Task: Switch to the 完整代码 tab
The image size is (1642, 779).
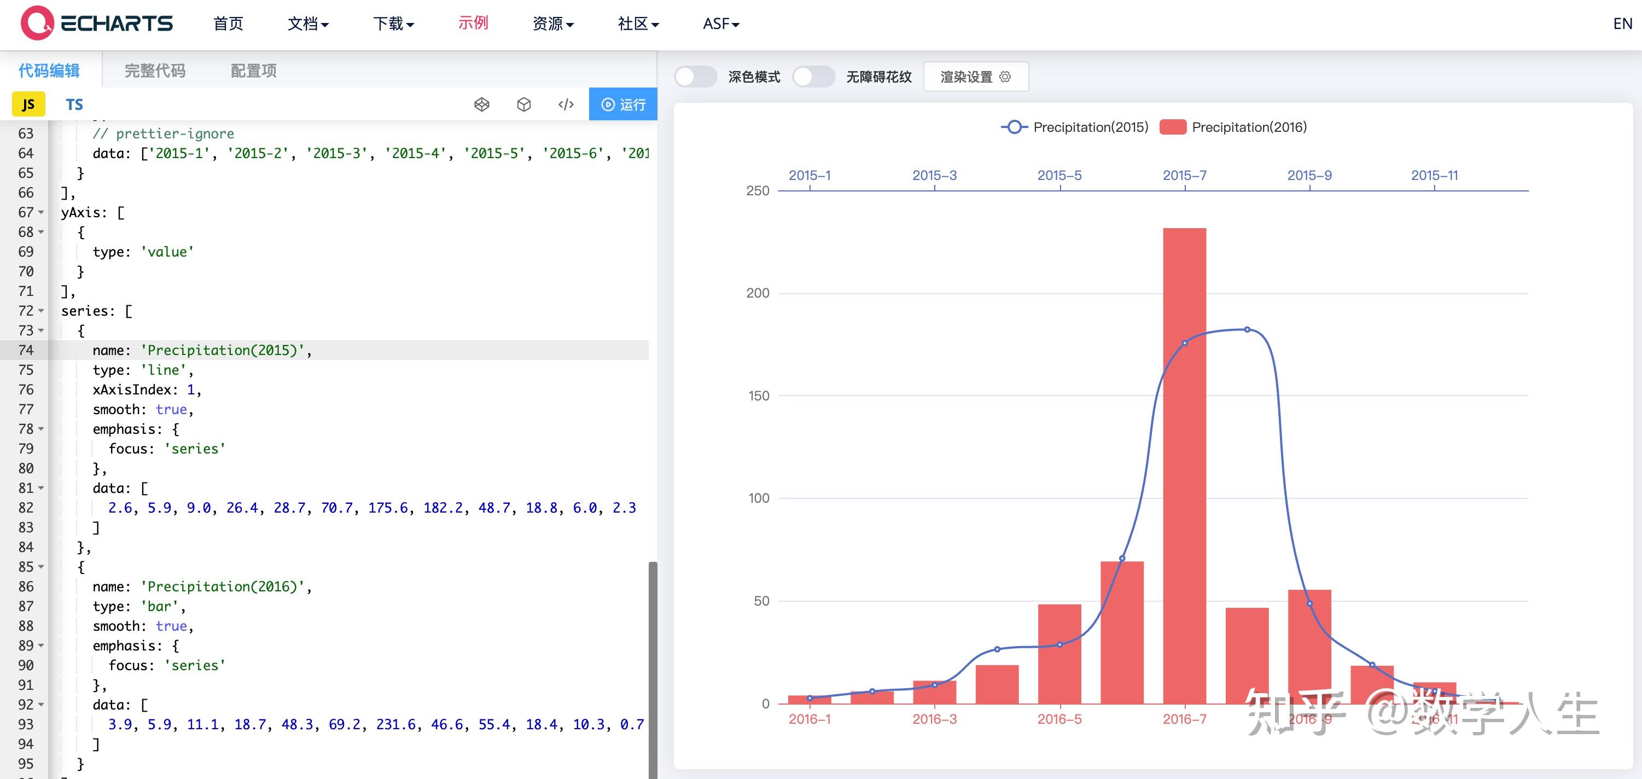Action: [155, 71]
